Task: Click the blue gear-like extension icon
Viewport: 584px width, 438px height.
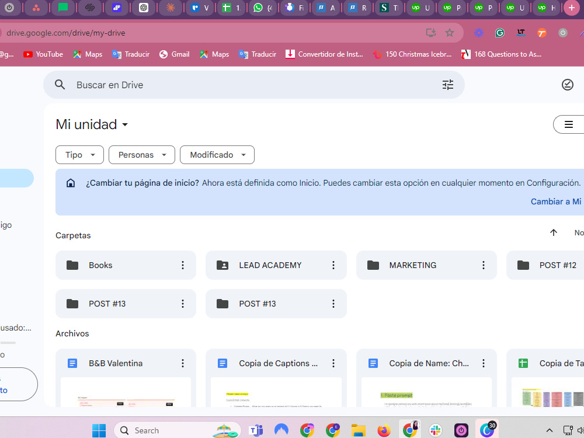Action: [479, 33]
